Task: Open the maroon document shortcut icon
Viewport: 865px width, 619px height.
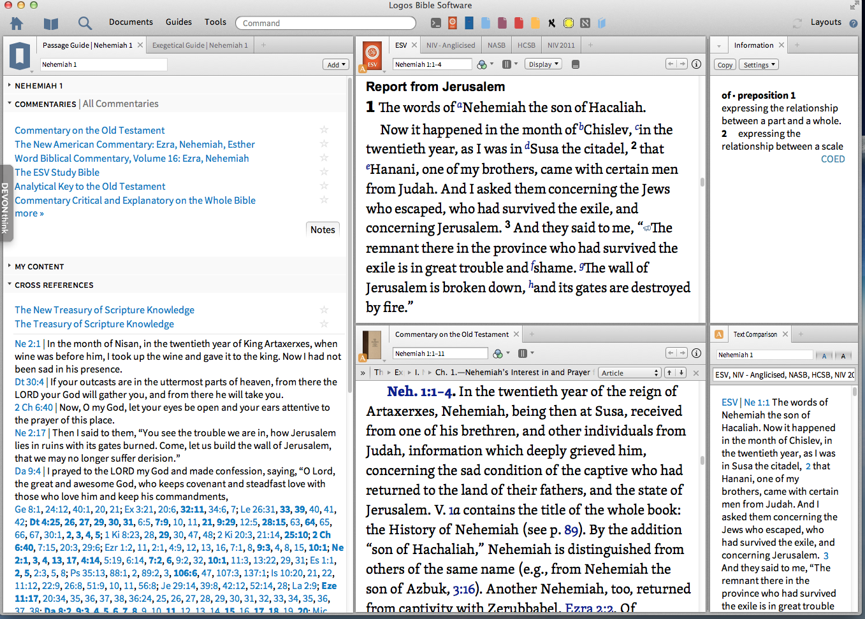Action: pyautogui.click(x=502, y=23)
